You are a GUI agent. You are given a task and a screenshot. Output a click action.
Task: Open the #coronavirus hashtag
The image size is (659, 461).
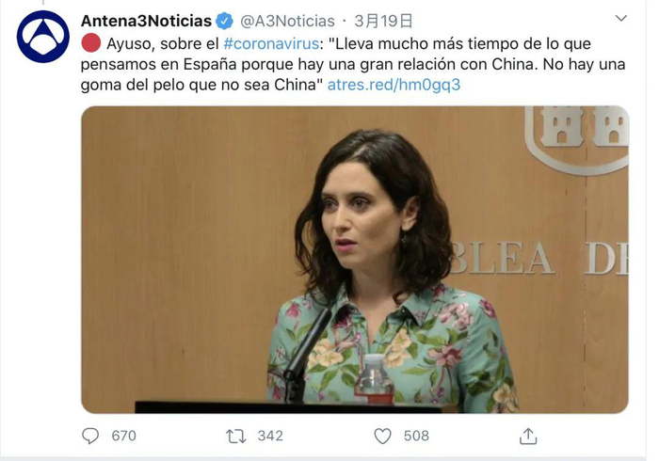point(271,43)
